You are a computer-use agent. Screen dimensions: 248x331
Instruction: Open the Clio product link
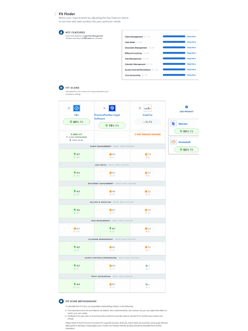pos(77,115)
